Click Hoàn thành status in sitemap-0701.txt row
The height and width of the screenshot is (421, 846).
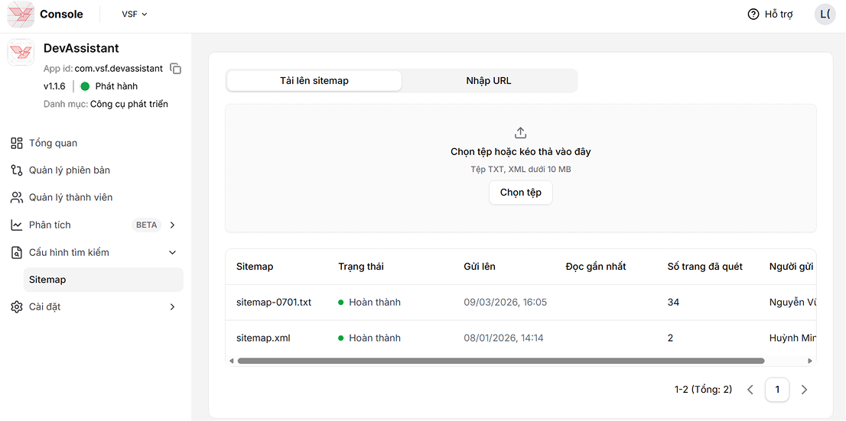click(x=369, y=303)
